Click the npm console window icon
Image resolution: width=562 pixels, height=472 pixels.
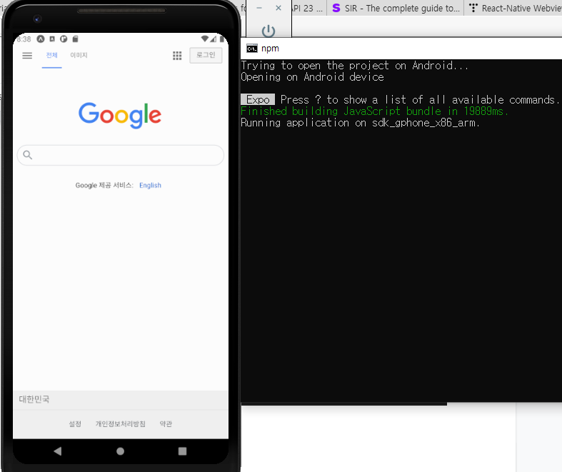click(252, 49)
